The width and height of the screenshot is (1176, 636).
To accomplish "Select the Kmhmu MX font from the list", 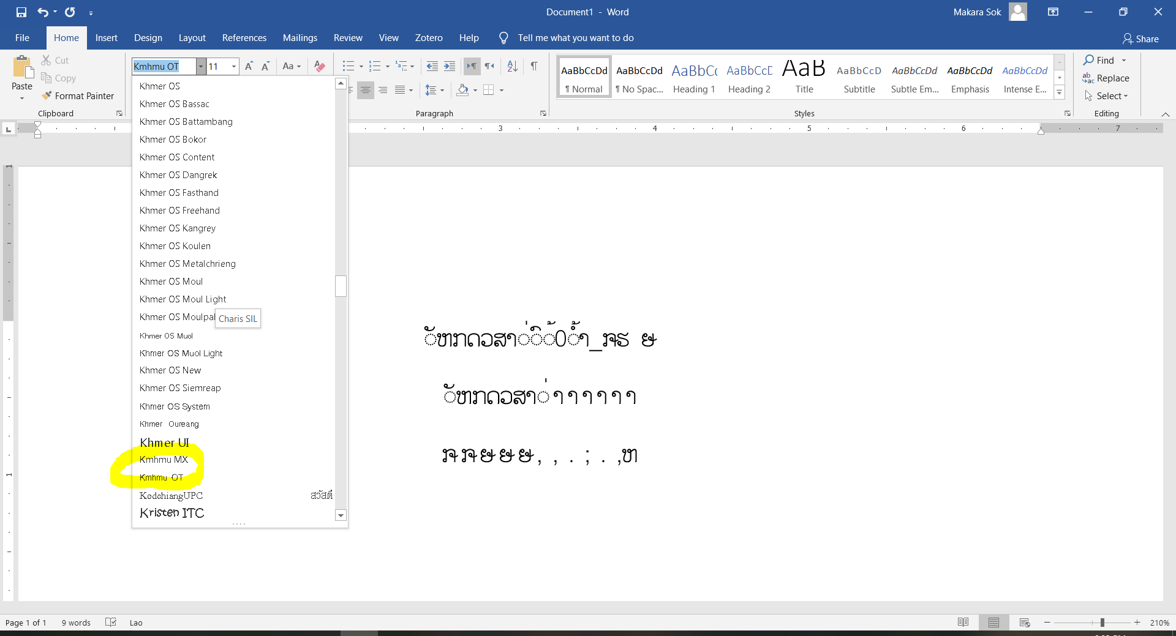I will [163, 459].
